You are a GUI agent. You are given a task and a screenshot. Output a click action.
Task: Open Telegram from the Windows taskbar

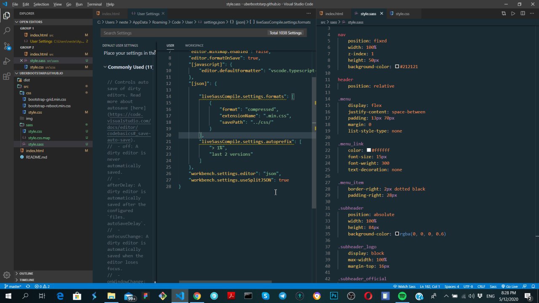(282, 296)
